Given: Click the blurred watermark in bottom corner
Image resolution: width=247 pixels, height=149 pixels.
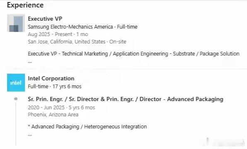Looking at the screenshot, I should 224,142.
